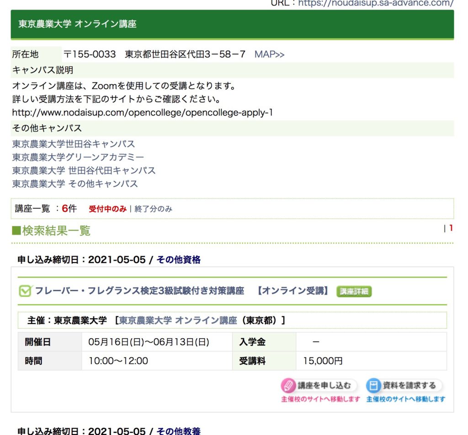Viewport: 468px width, 435px height.
Task: Click the 時間 value 10:00〜12:00
Action: click(x=118, y=361)
